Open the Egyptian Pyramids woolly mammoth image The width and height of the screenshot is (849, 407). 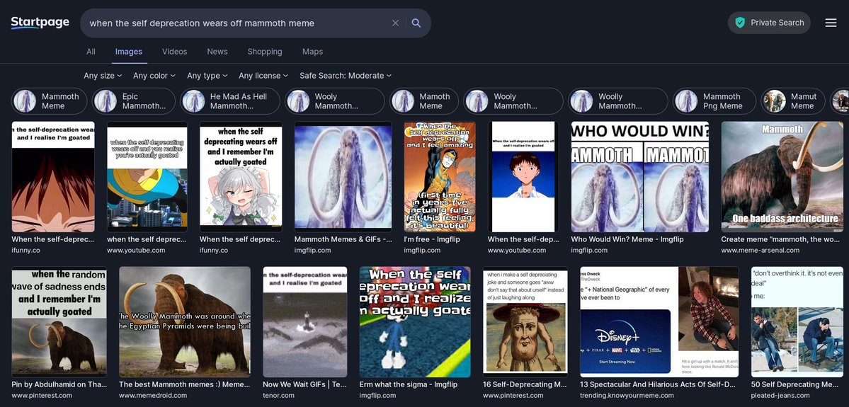185,322
